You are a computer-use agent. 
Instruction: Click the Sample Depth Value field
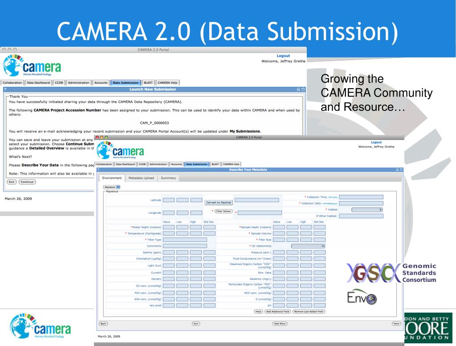[x=279, y=228]
